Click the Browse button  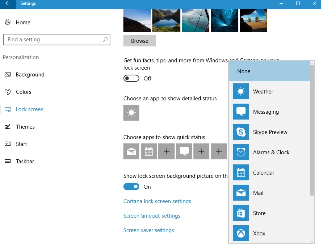pos(140,41)
